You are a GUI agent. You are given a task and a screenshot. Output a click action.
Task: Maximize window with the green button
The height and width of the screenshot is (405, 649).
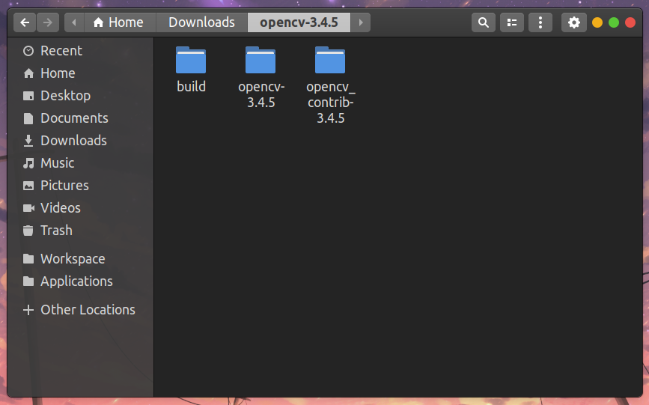coord(614,22)
